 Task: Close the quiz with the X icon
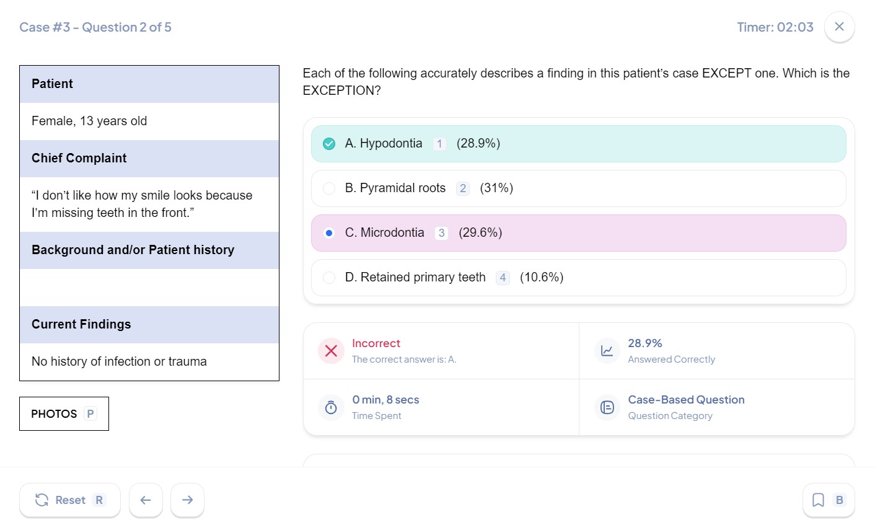(x=839, y=27)
